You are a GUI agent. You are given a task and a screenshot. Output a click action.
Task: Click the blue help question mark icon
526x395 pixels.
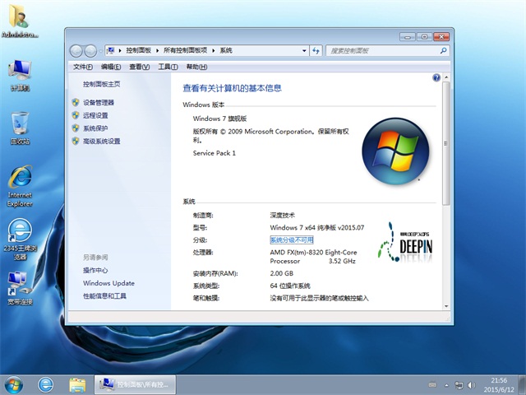click(436, 77)
